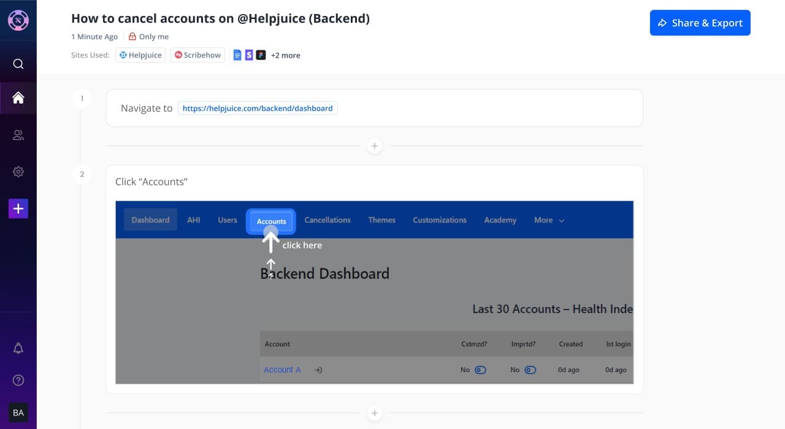The height and width of the screenshot is (429, 785).
Task: Click the Account column header
Action: tap(277, 344)
